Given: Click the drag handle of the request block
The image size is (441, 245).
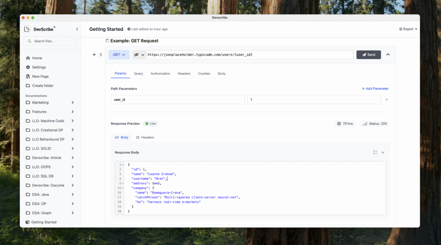Looking at the screenshot, I should (x=101, y=55).
